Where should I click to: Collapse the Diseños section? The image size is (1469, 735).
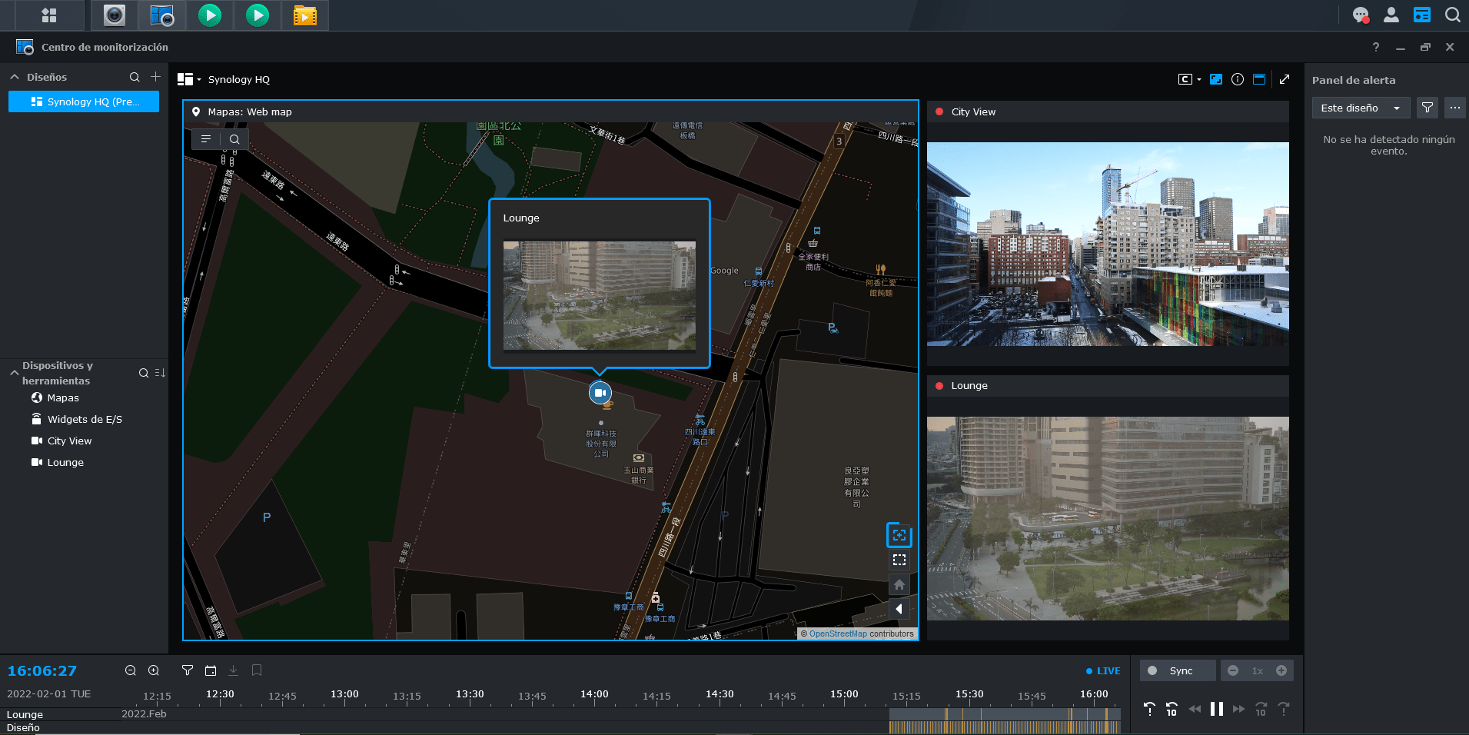pyautogui.click(x=14, y=77)
